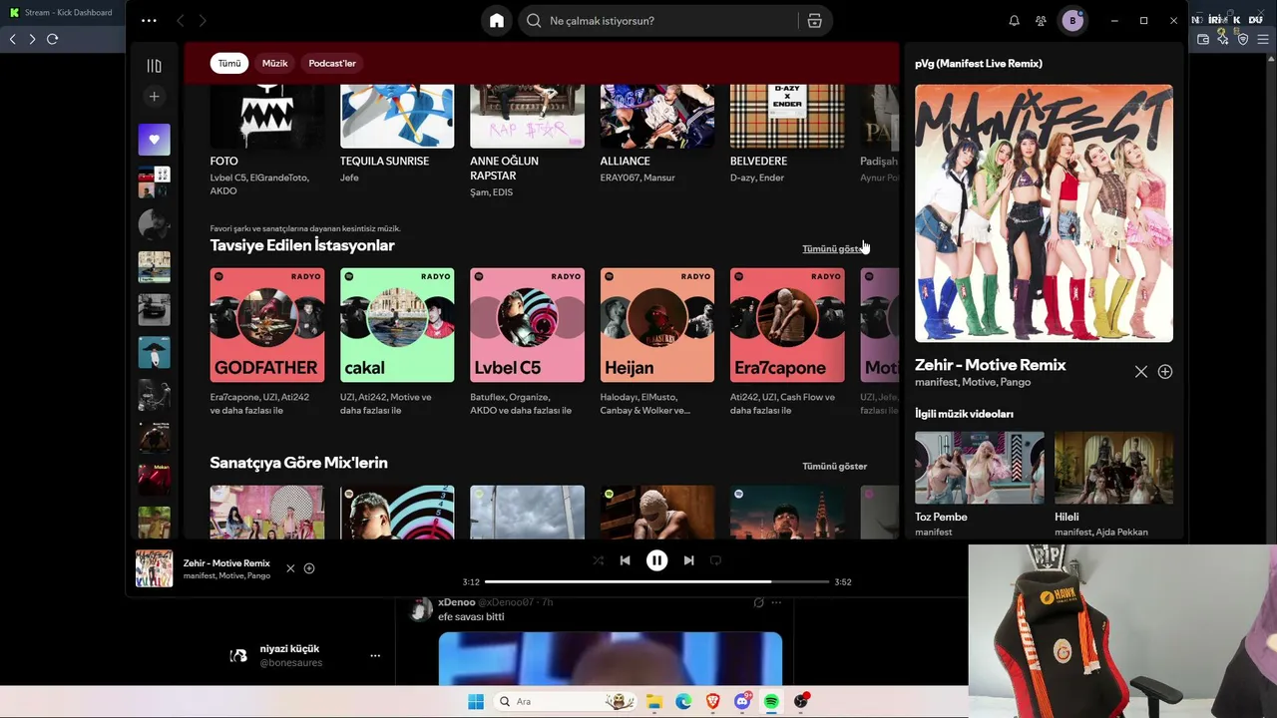Show all for Tavsiye Edilen İstasyonlar
The height and width of the screenshot is (718, 1277).
click(x=834, y=248)
